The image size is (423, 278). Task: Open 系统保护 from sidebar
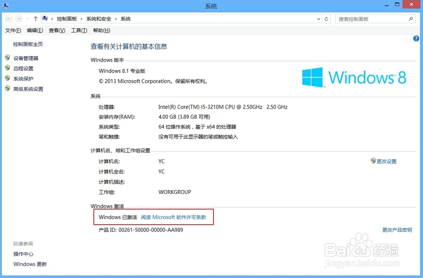[x=23, y=79]
